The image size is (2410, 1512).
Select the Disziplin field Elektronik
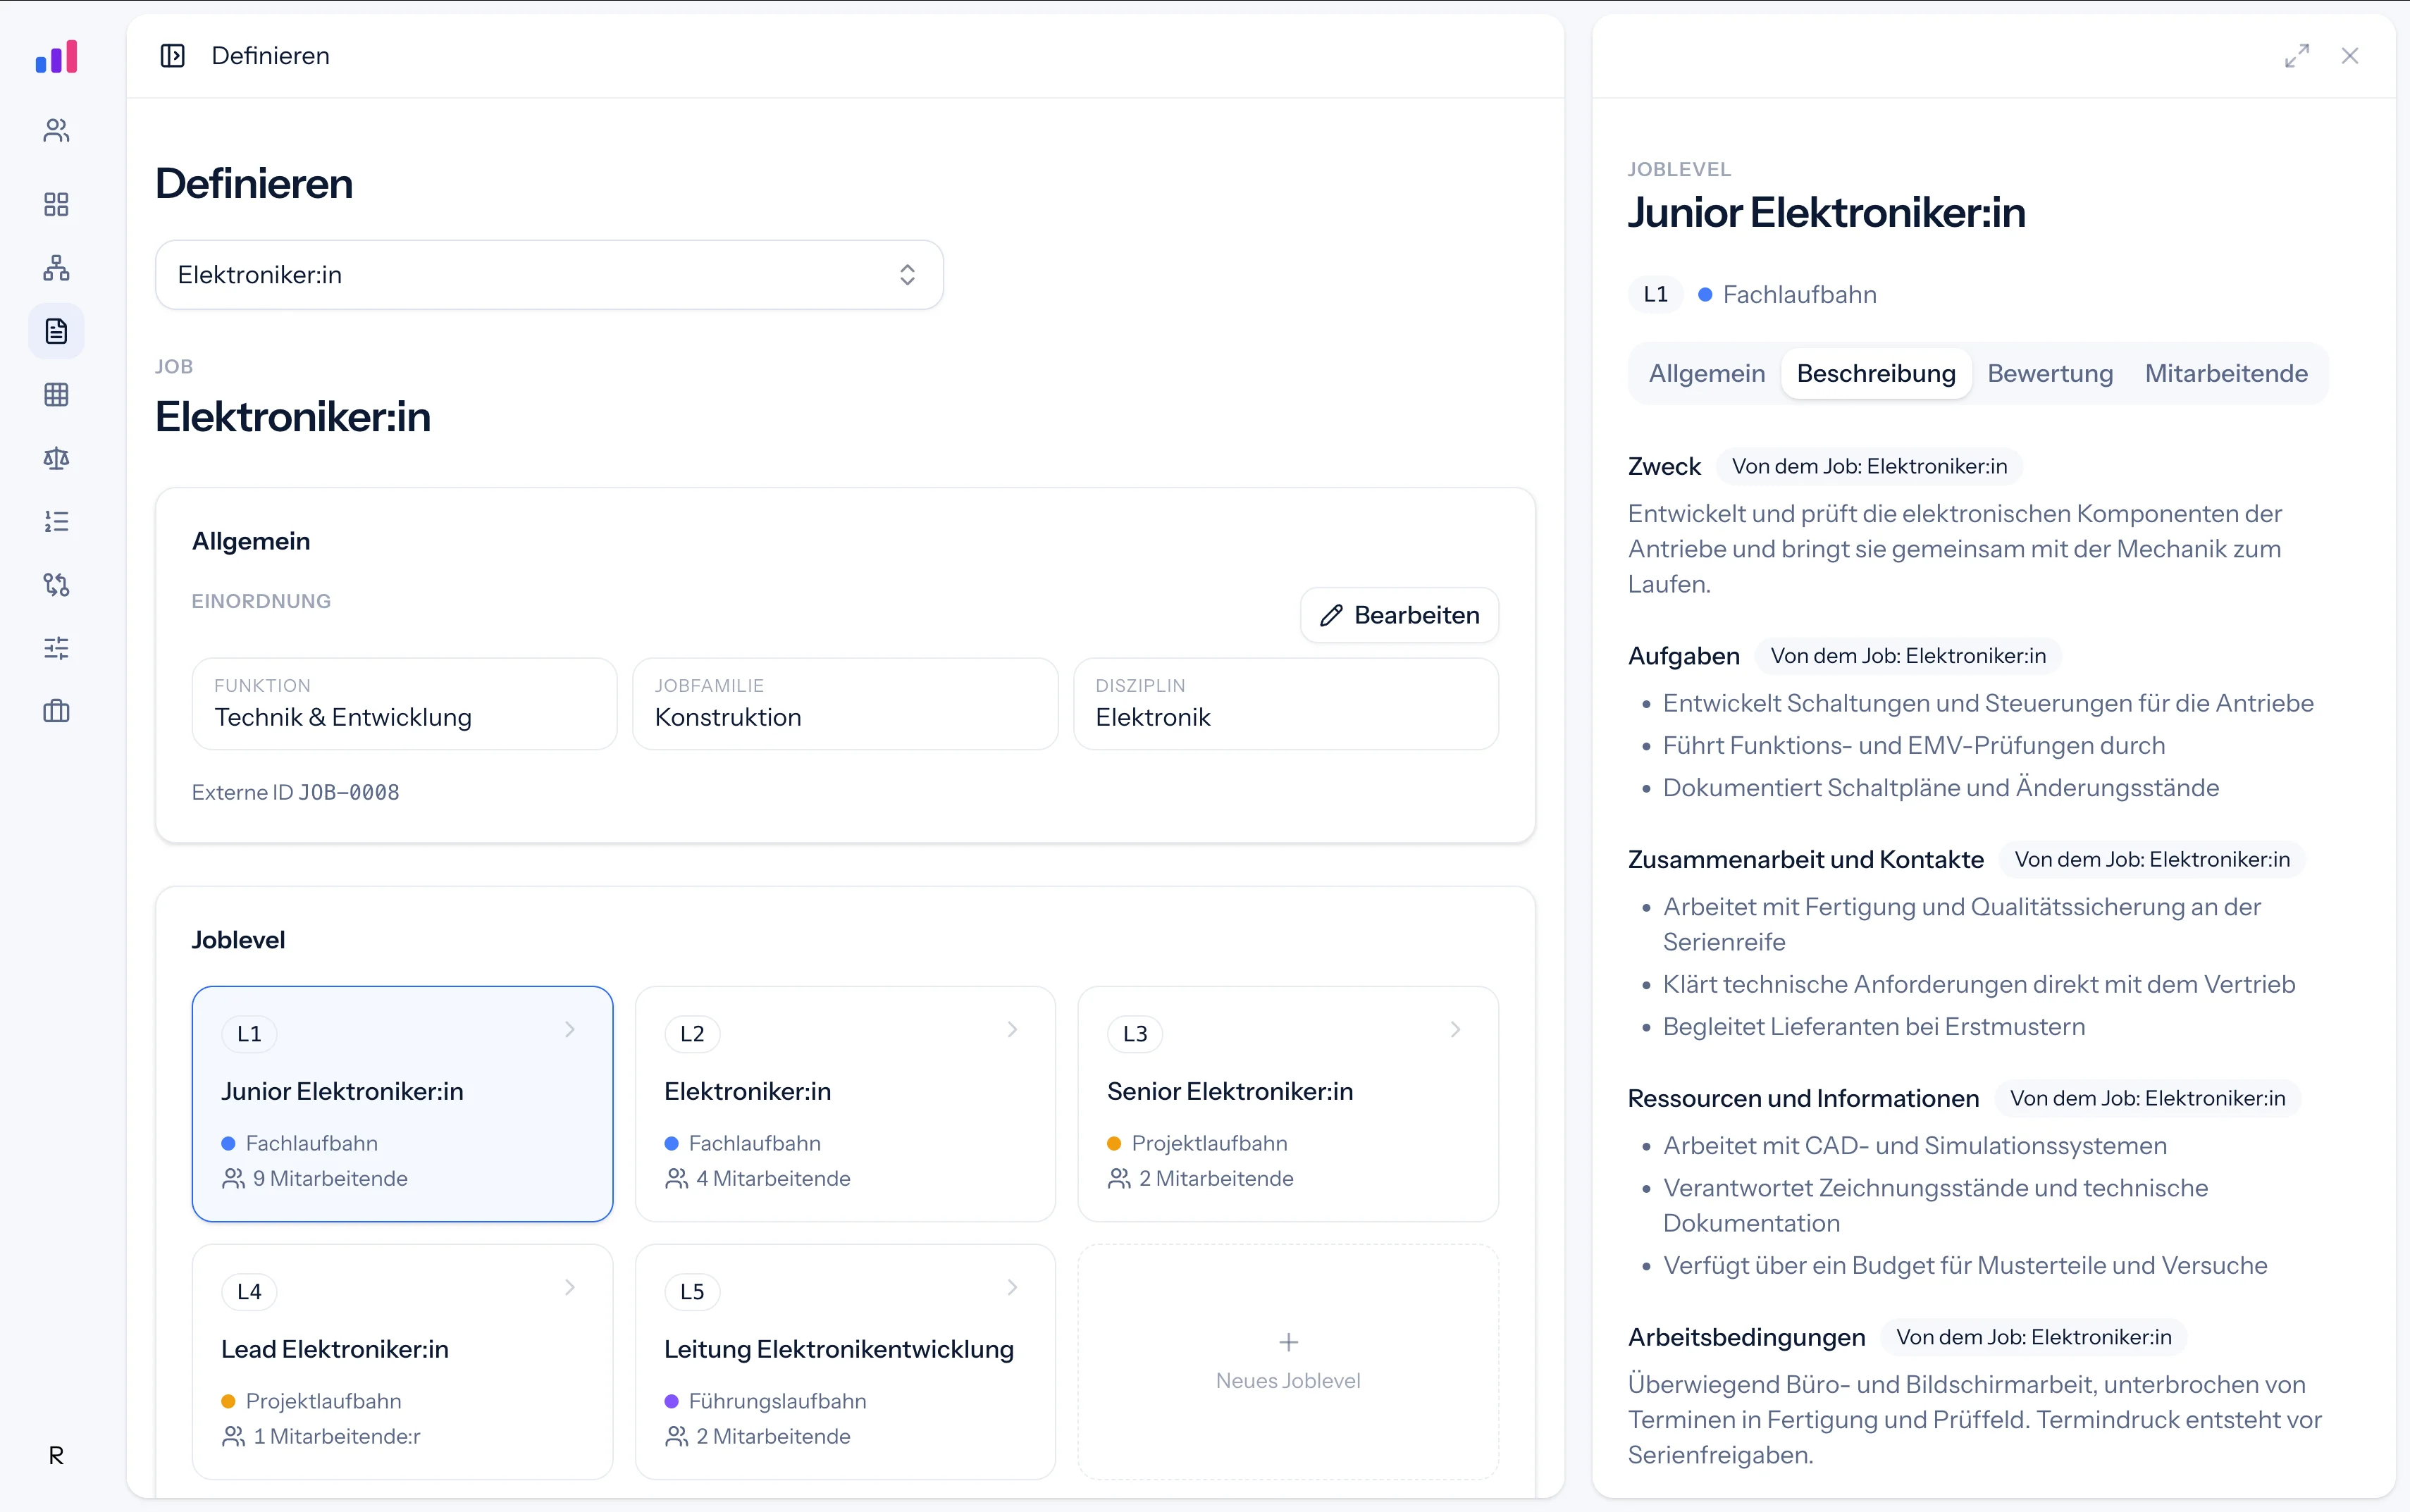coord(1286,704)
